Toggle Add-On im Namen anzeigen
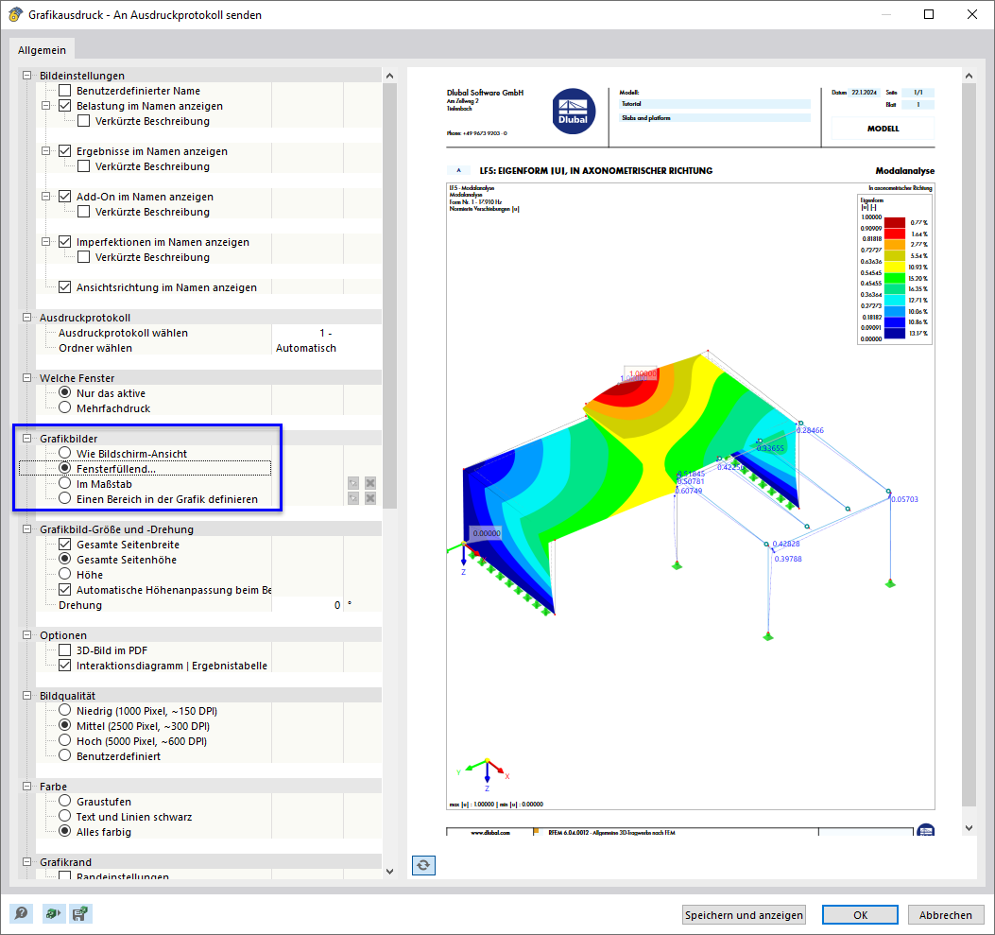This screenshot has height=935, width=995. pos(64,197)
